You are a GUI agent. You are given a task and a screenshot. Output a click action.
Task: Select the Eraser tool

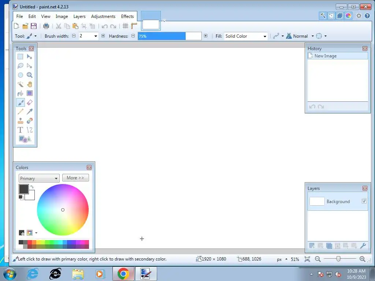click(x=29, y=102)
